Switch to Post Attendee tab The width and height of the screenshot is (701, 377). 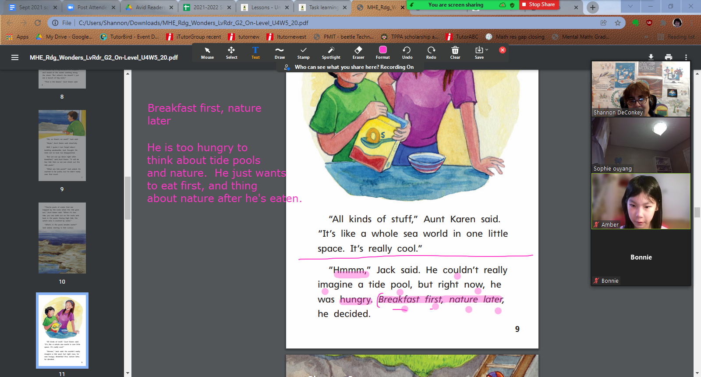(x=89, y=7)
